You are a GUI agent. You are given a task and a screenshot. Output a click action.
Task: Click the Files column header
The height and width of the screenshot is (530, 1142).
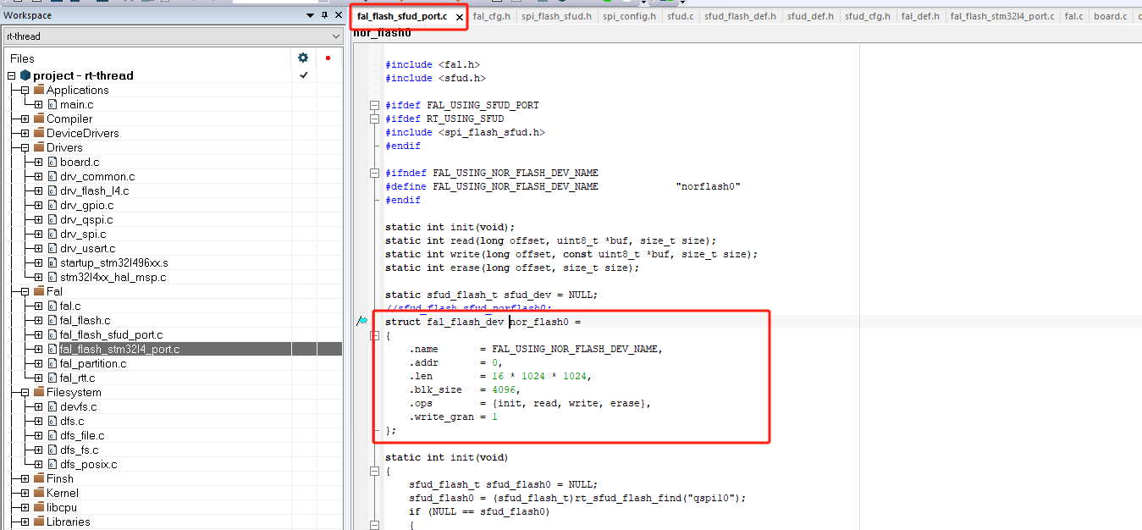(22, 58)
